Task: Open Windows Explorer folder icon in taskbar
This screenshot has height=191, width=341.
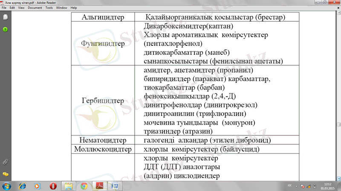Action: [69, 186]
